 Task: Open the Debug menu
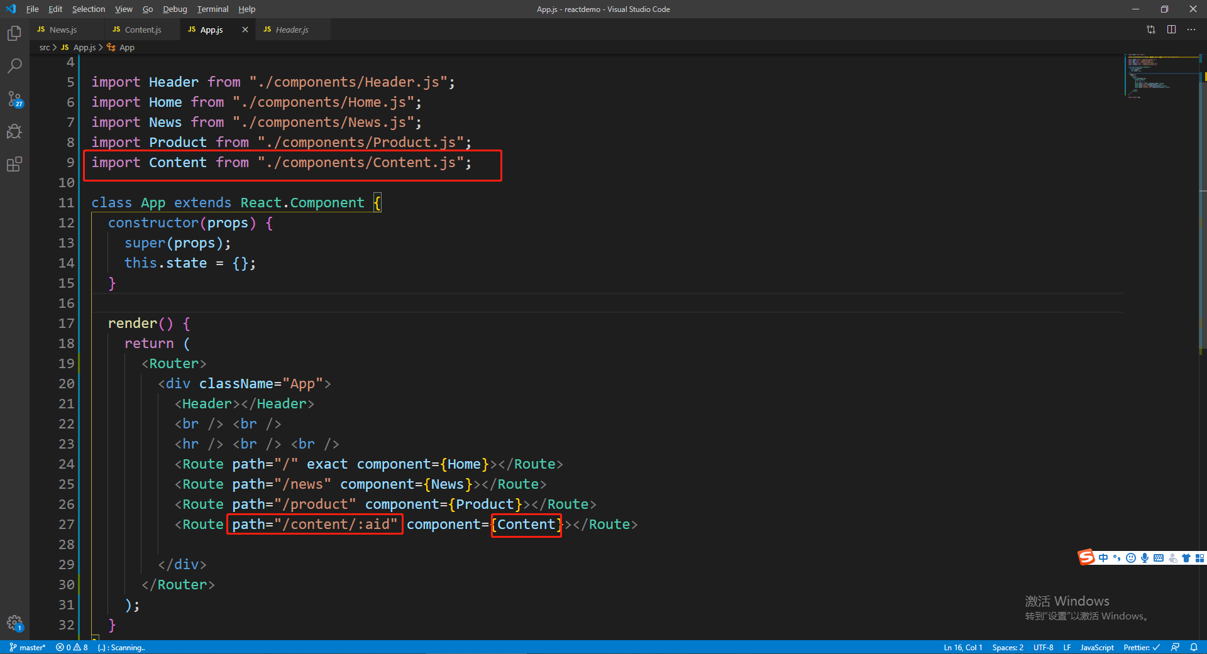coord(175,9)
